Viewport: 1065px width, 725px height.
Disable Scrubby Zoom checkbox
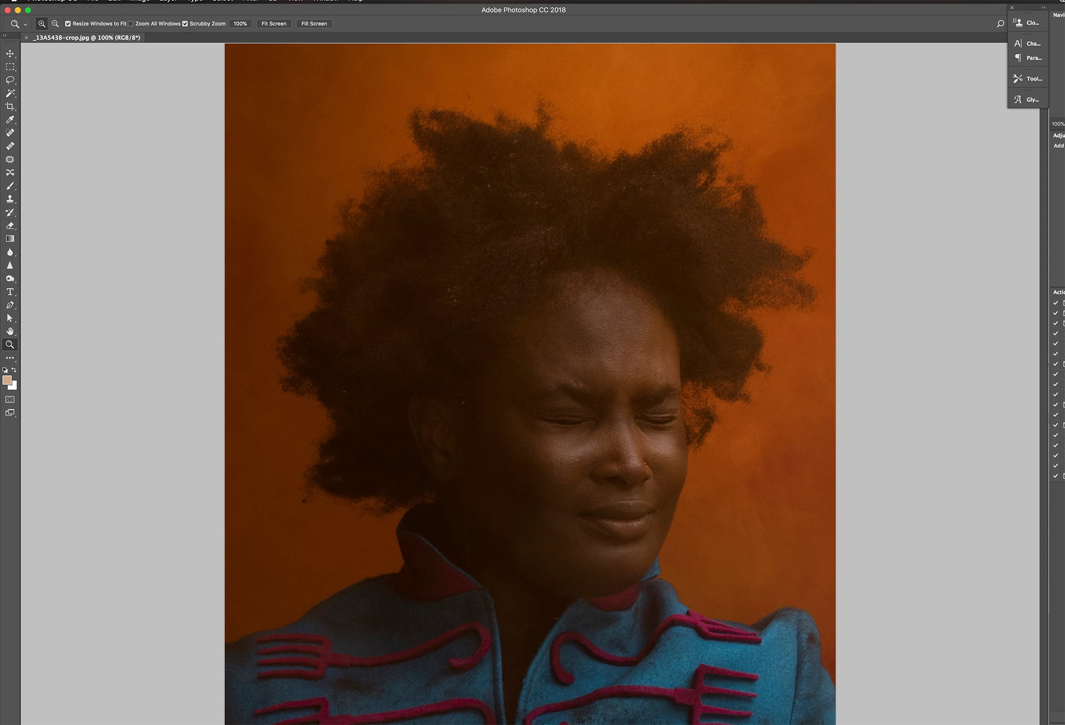[185, 23]
